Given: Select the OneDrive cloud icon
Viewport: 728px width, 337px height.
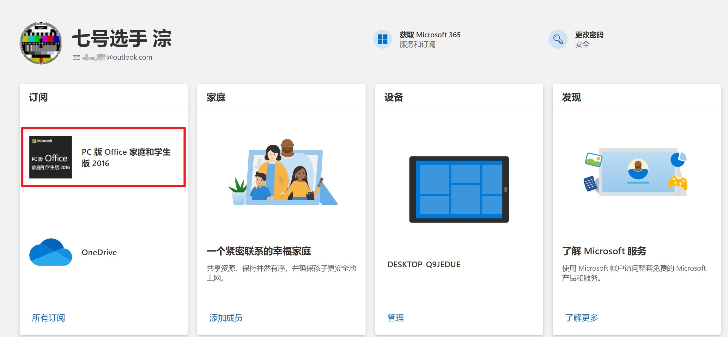Looking at the screenshot, I should pyautogui.click(x=50, y=252).
